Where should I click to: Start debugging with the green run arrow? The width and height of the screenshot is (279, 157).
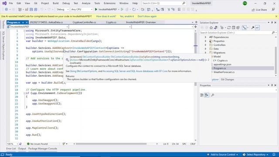click(x=96, y=9)
